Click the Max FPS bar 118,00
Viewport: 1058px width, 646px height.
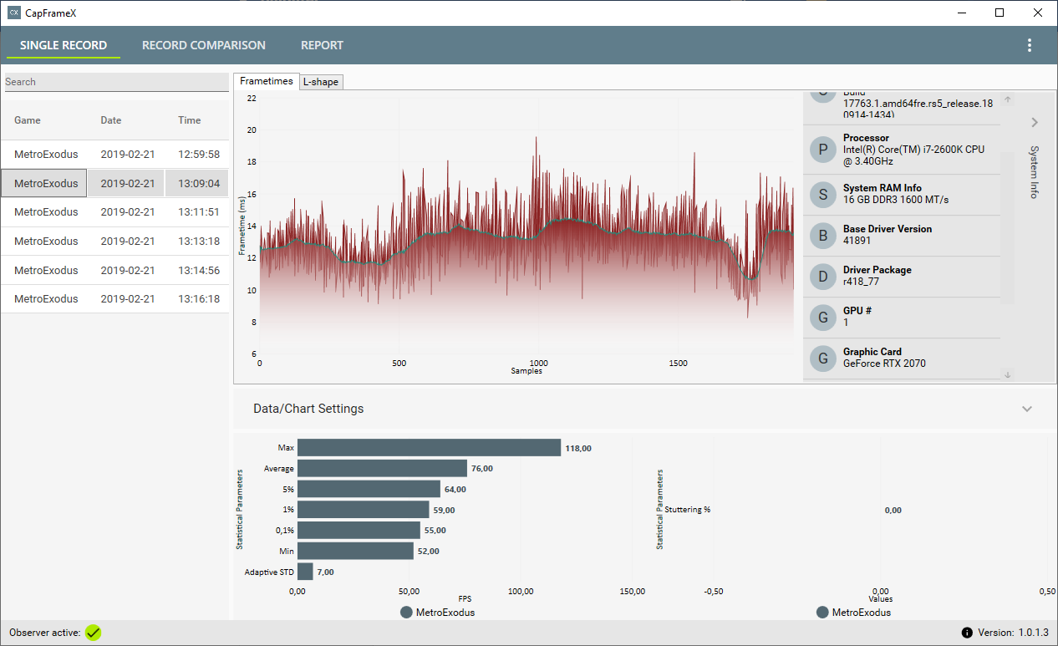[x=429, y=448]
